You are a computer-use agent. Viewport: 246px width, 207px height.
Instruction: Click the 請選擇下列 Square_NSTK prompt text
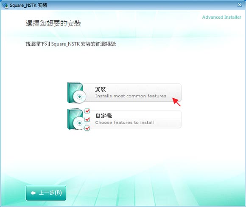coord(71,44)
